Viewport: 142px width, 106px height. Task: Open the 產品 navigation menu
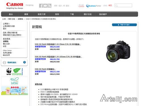[x=11, y=14]
